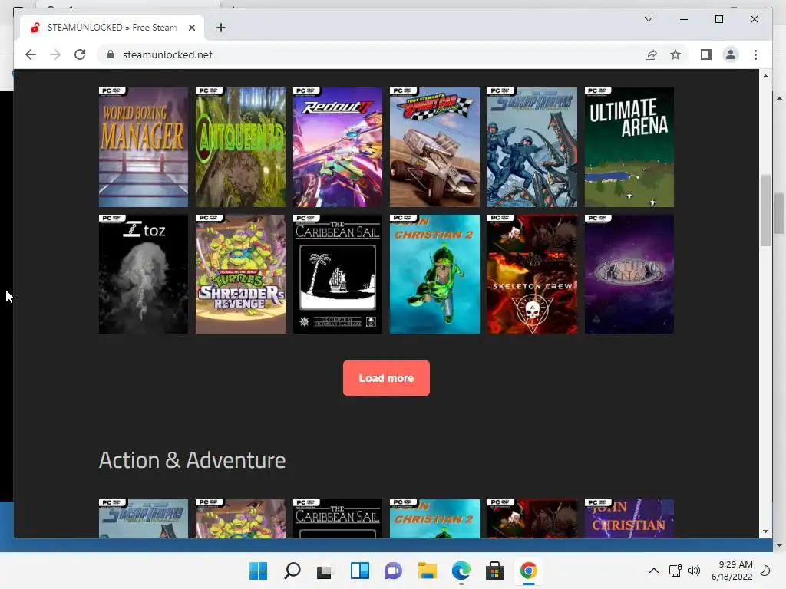Click the page scrollbar down arrow
The width and height of the screenshot is (786, 589).
tap(765, 531)
